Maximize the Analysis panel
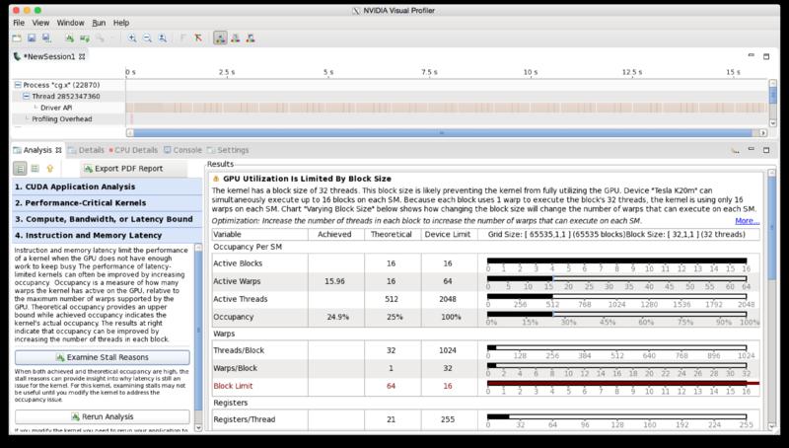This screenshot has height=448, width=789. point(766,150)
